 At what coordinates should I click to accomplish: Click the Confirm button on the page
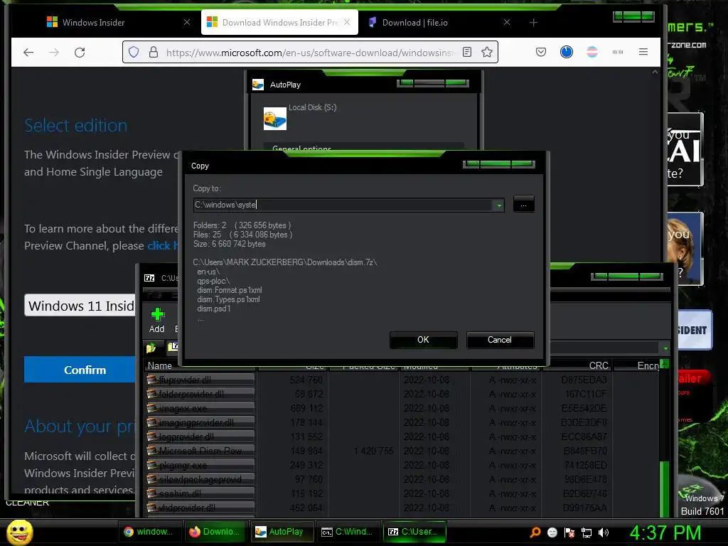(80, 370)
